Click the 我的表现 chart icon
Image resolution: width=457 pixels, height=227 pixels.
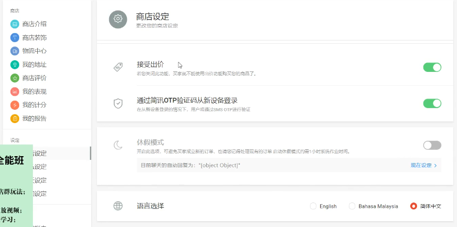(15, 92)
